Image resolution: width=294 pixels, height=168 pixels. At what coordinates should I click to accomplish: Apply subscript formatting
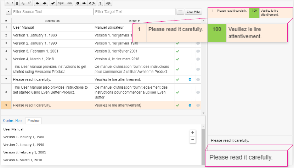(x=23, y=3)
